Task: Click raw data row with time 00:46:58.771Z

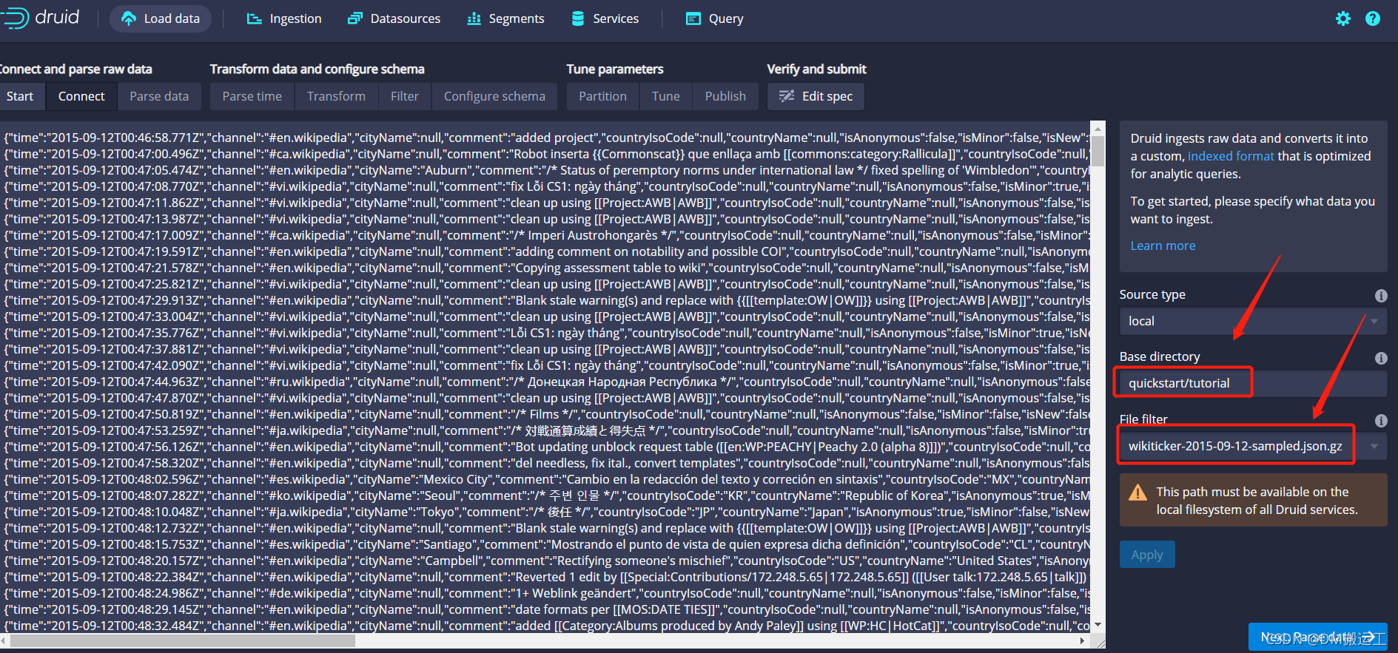Action: pos(546,138)
